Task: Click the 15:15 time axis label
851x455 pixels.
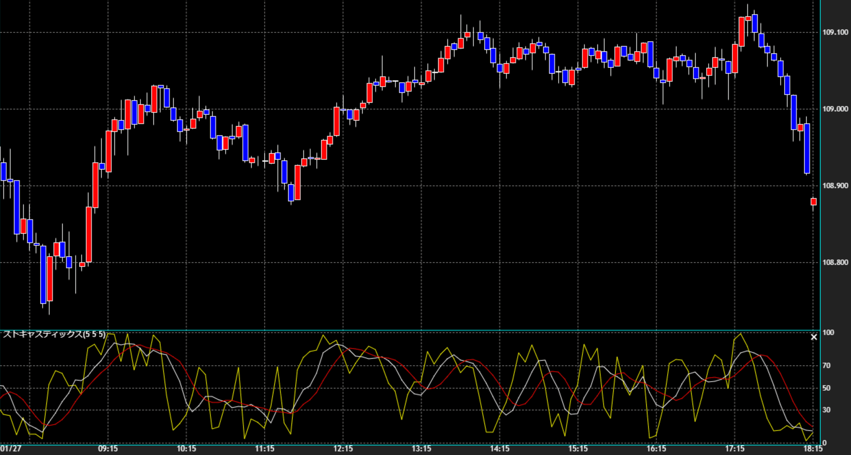Action: (578, 449)
